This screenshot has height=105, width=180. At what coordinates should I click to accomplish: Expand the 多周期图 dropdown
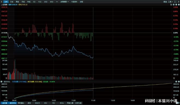click(x=64, y=2)
